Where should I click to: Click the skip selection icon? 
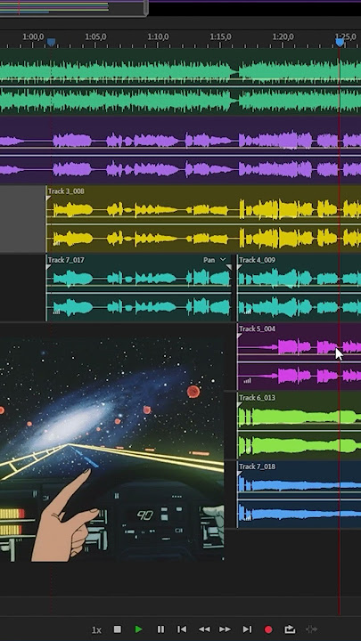click(312, 629)
